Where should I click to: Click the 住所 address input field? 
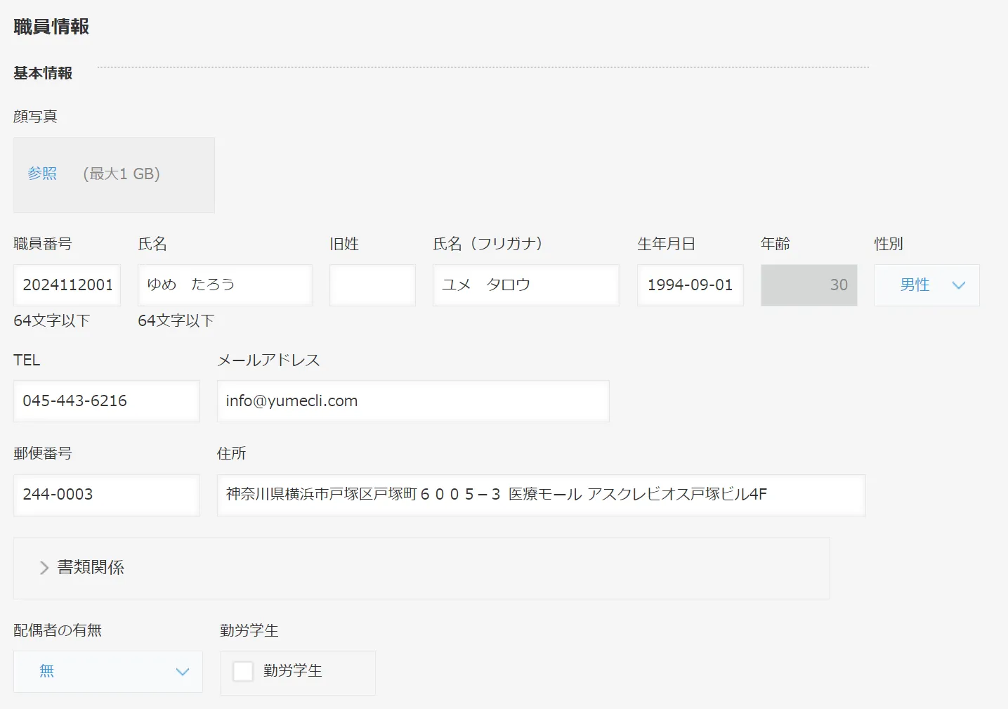(x=541, y=495)
